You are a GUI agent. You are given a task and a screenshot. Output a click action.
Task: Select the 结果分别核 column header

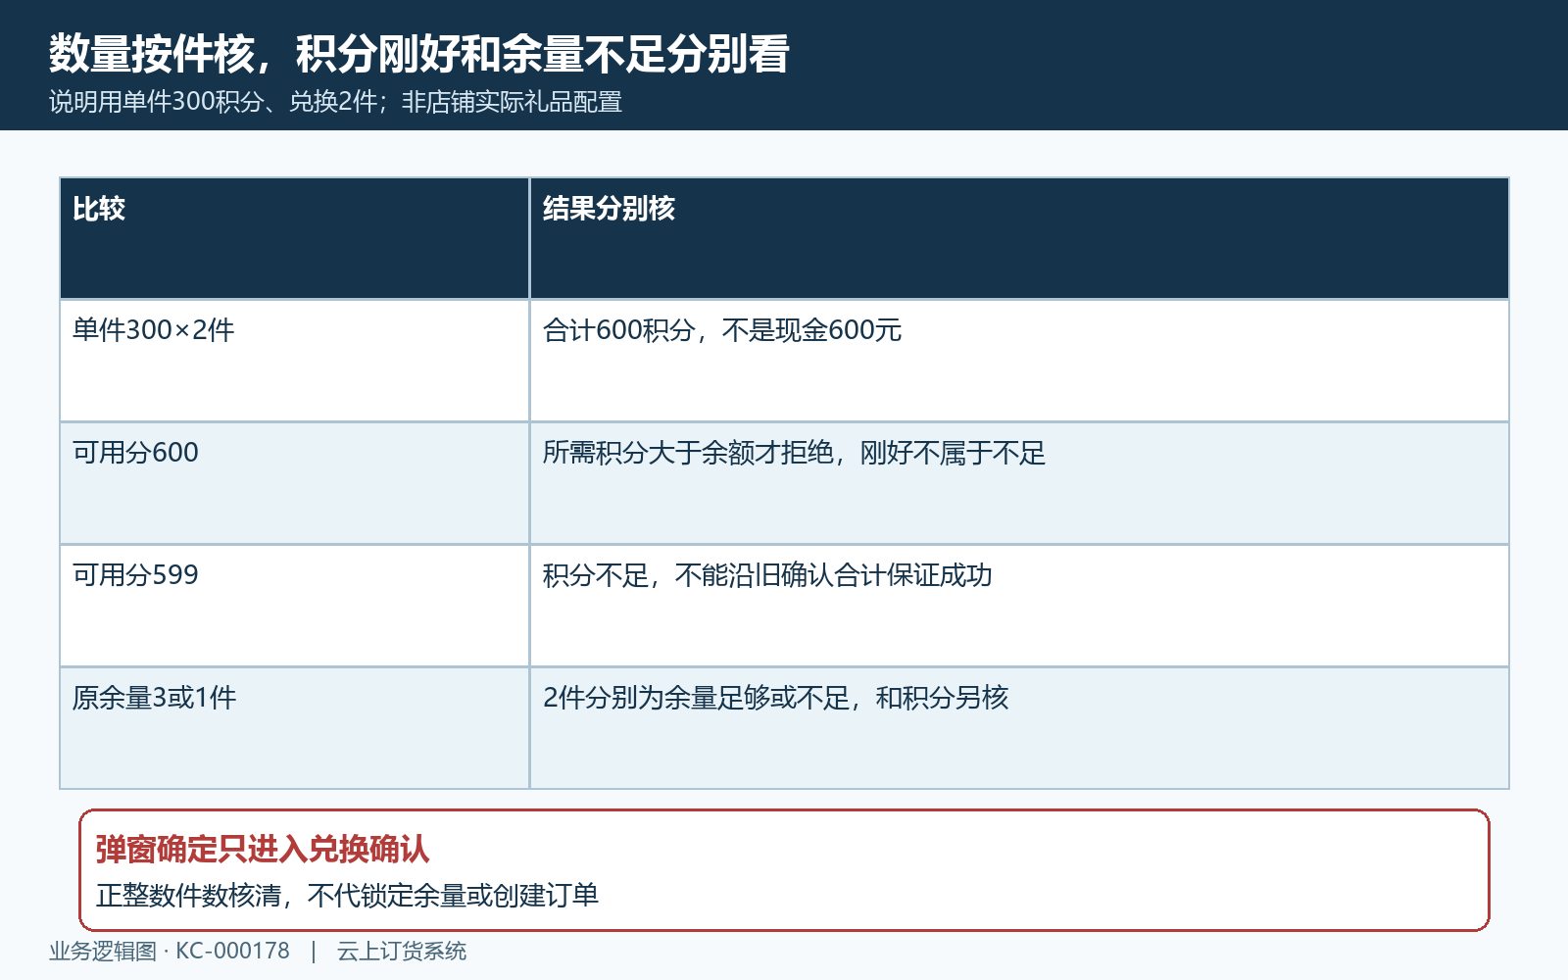(1019, 238)
